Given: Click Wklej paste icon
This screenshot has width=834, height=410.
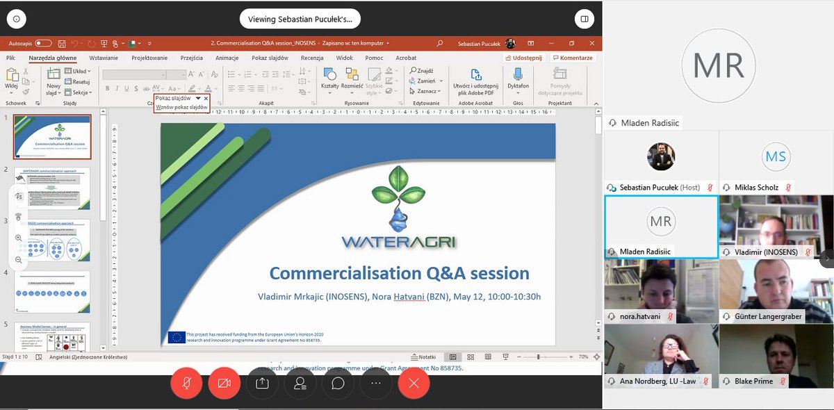Looking at the screenshot, I should (x=11, y=76).
